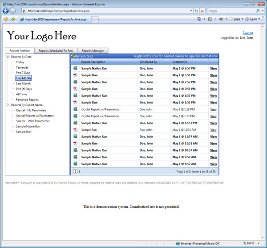This screenshot has height=248, width=267.
Task: Select Today in Reports By Date
Action: tap(20, 62)
